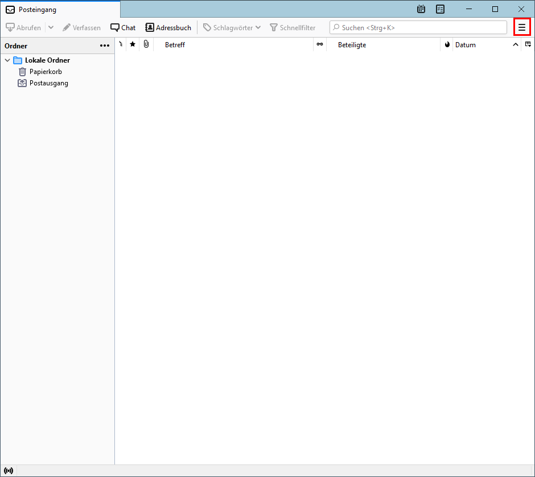Click the Chat button
The width and height of the screenshot is (535, 477).
point(123,27)
